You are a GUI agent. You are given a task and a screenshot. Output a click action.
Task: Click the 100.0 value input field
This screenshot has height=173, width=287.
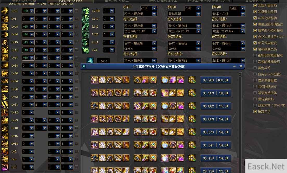pos(103,61)
